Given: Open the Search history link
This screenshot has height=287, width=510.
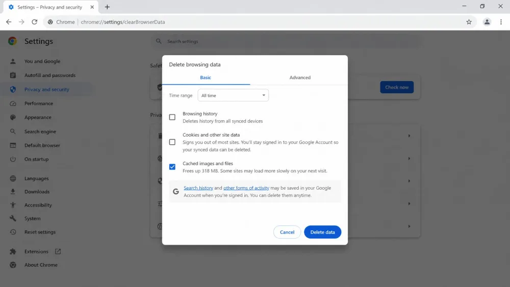Looking at the screenshot, I should [x=198, y=188].
